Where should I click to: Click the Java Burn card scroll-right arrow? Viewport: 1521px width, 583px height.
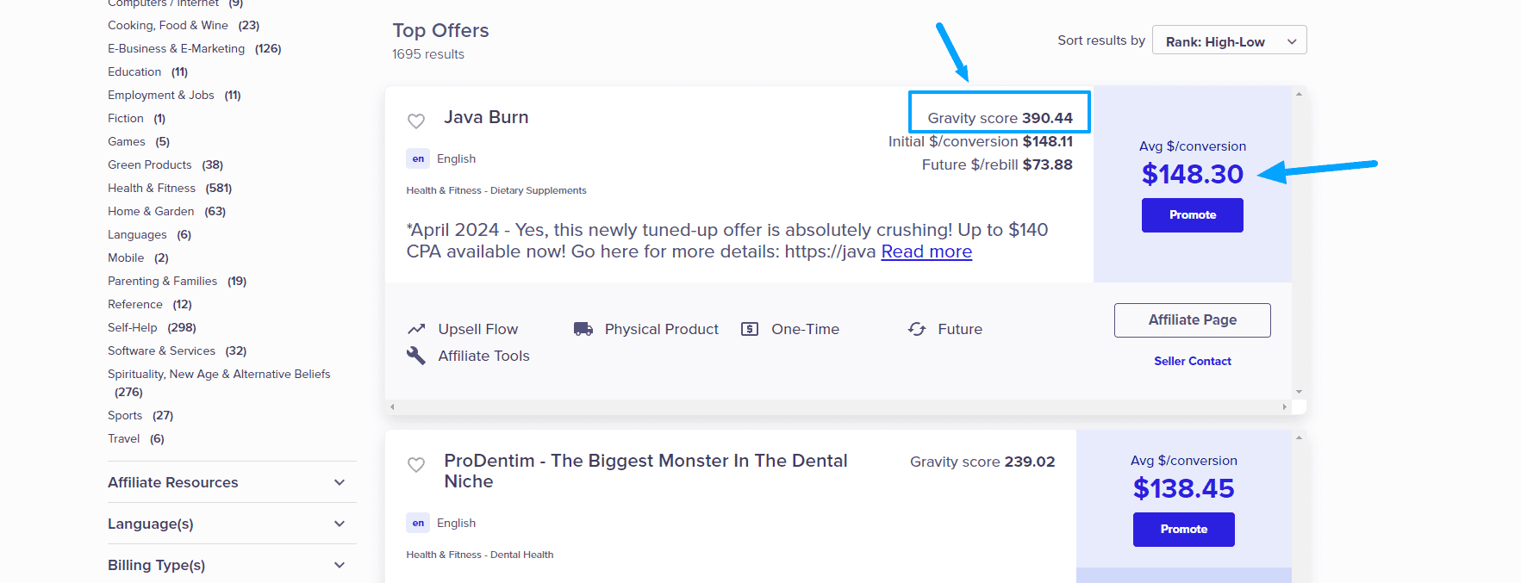click(x=1284, y=406)
